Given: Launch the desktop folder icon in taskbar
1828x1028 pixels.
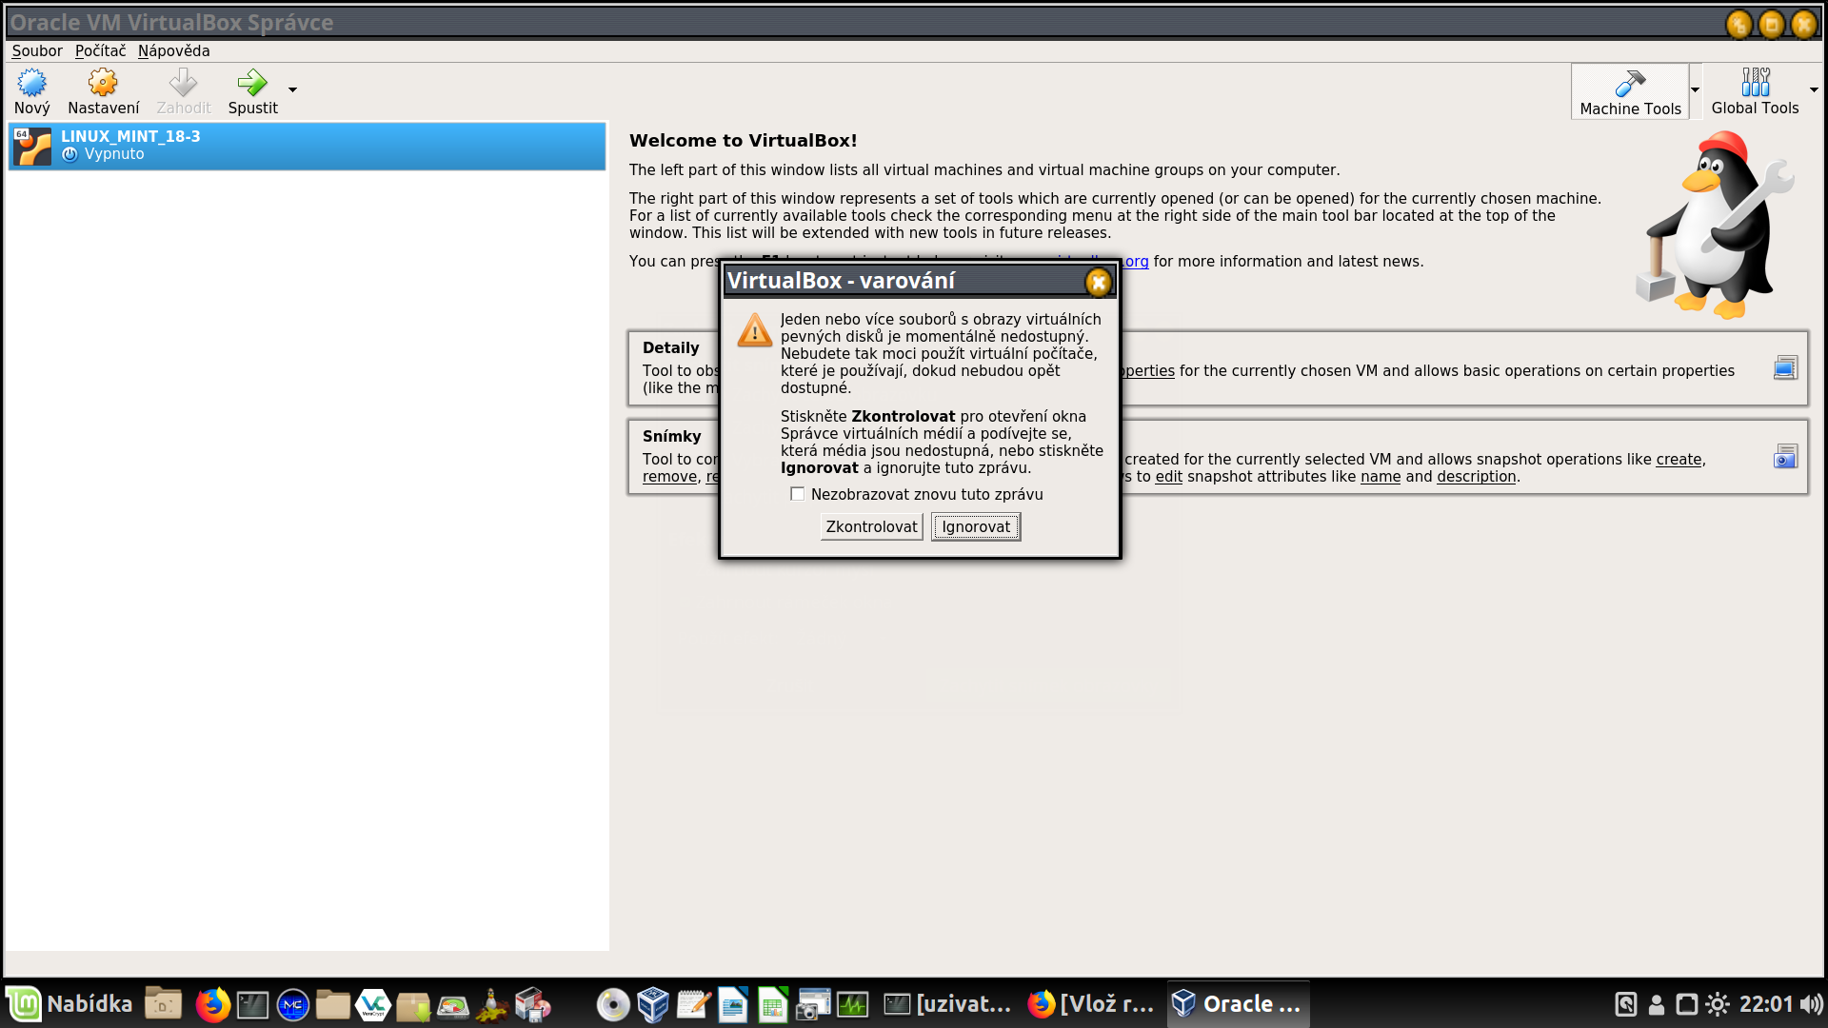Looking at the screenshot, I should 163,1004.
